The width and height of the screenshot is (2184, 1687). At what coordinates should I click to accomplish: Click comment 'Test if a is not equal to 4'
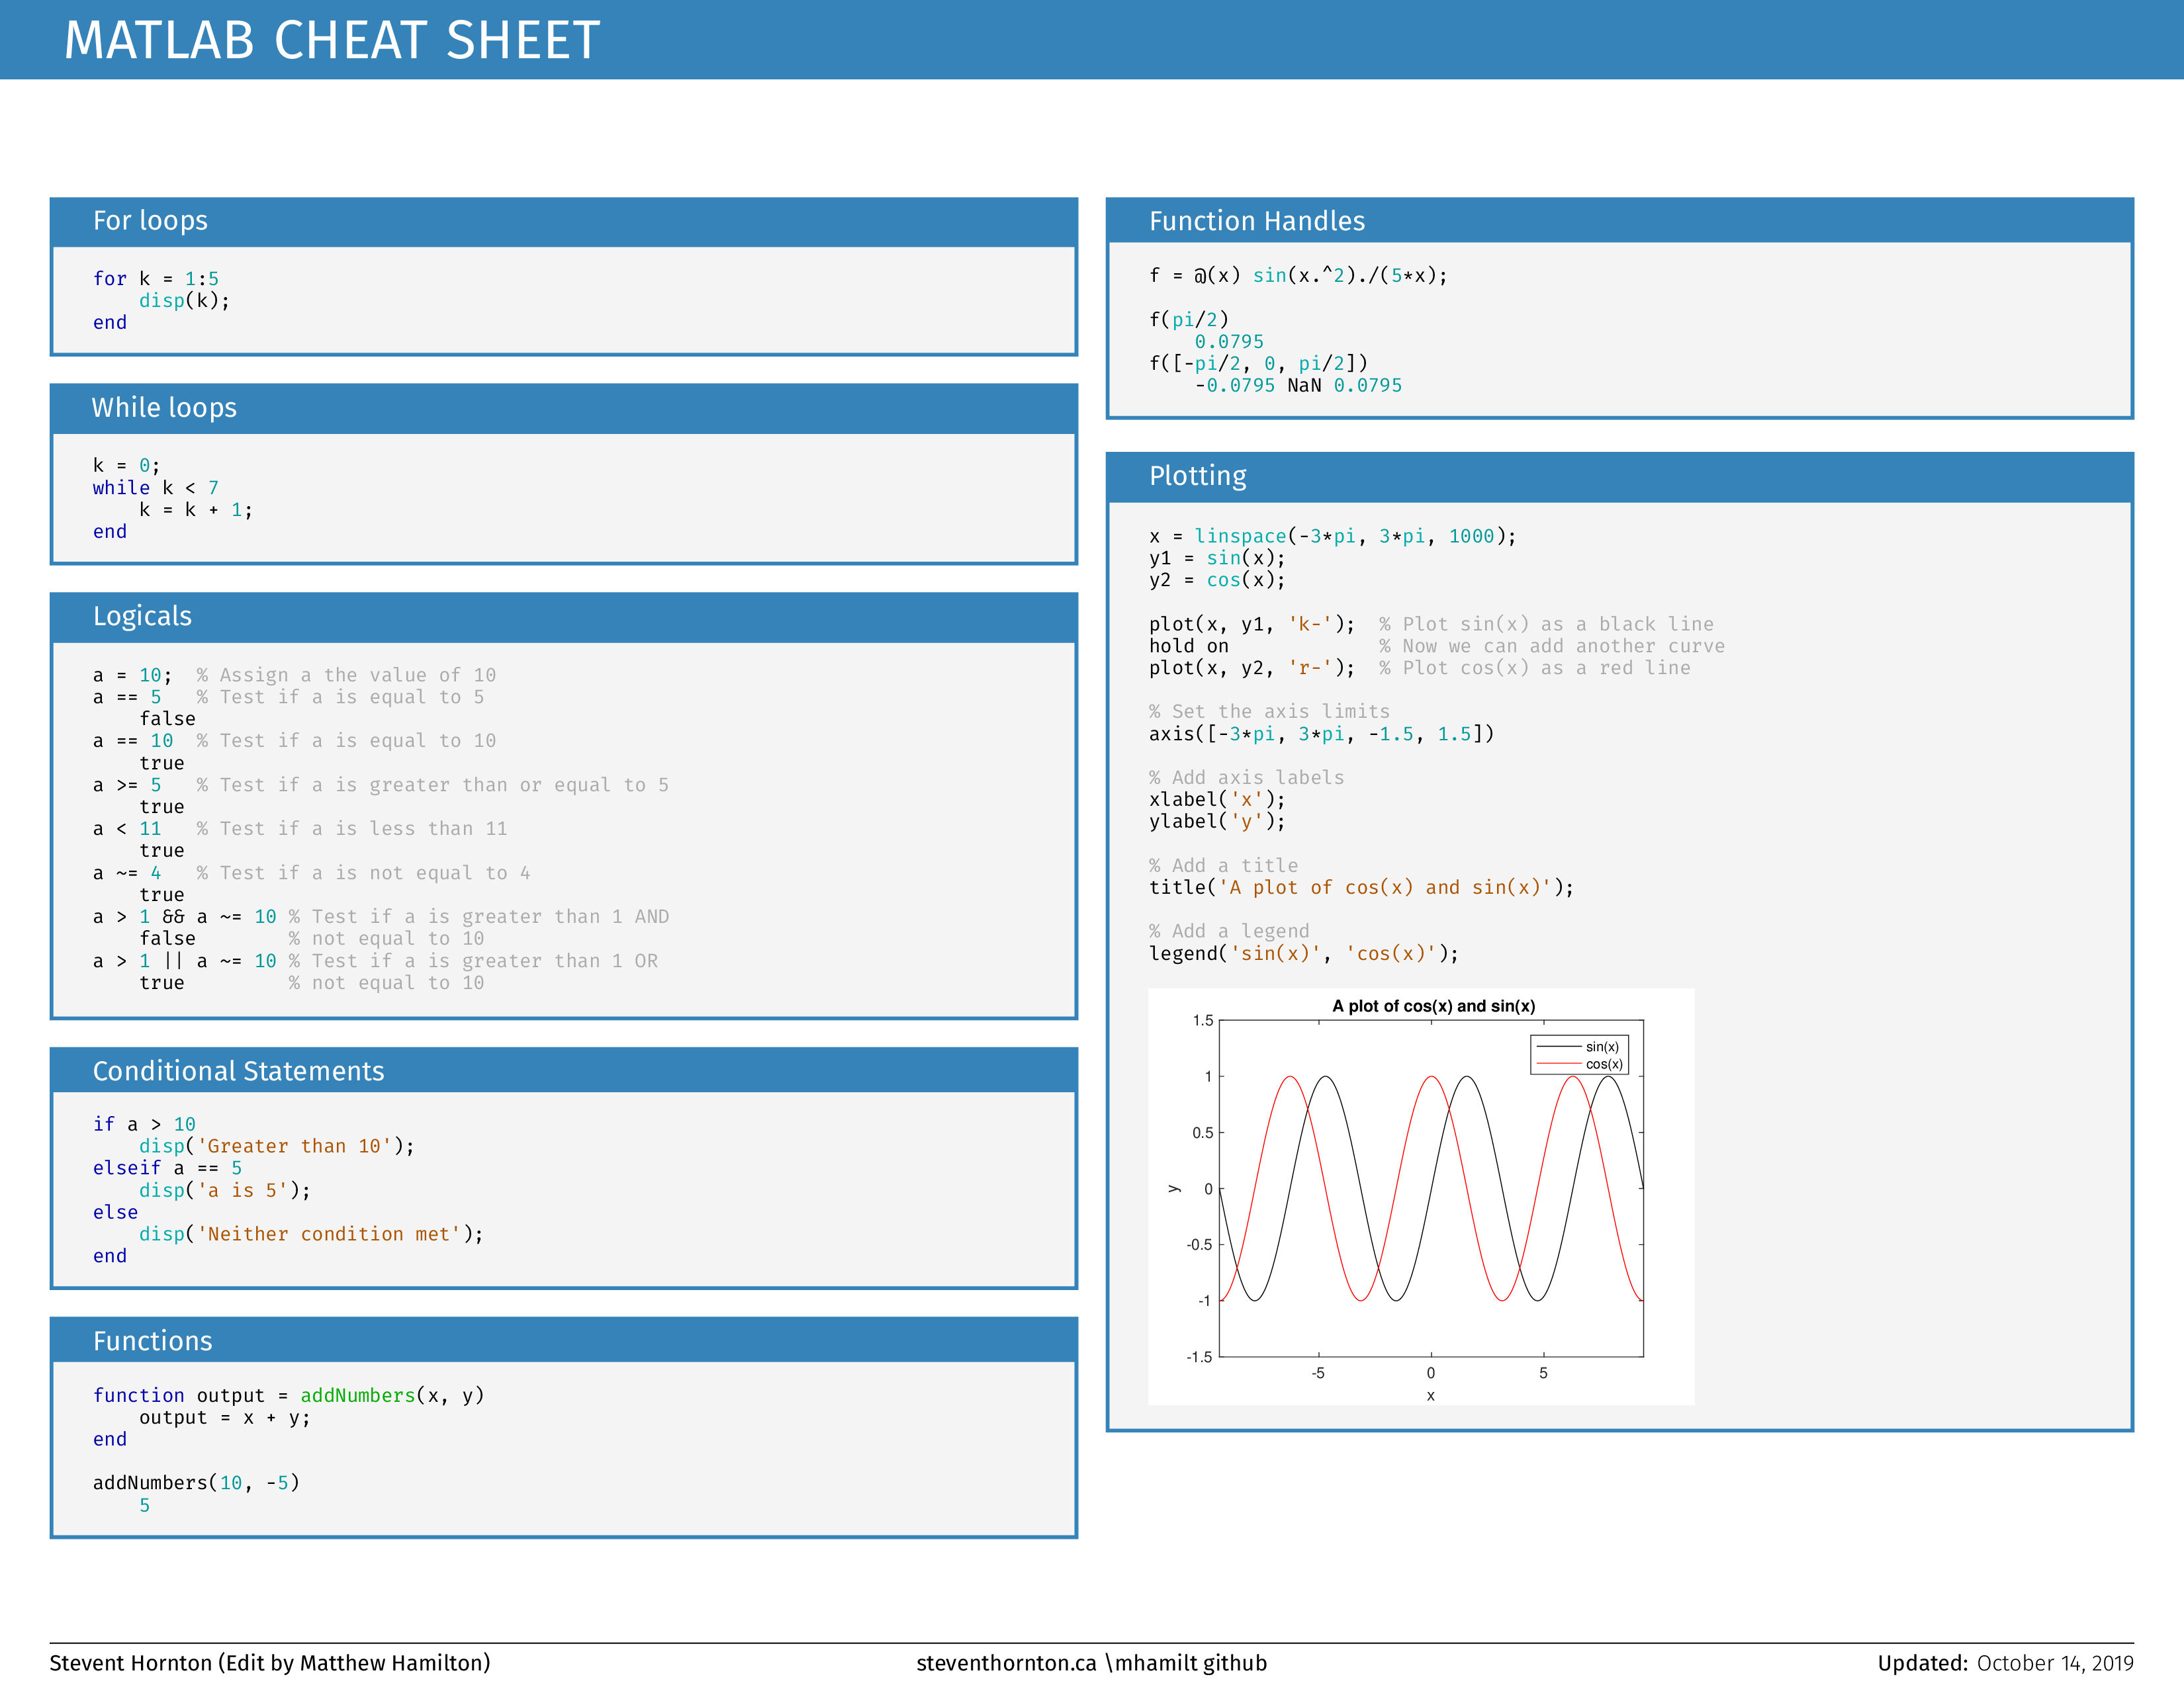click(364, 873)
